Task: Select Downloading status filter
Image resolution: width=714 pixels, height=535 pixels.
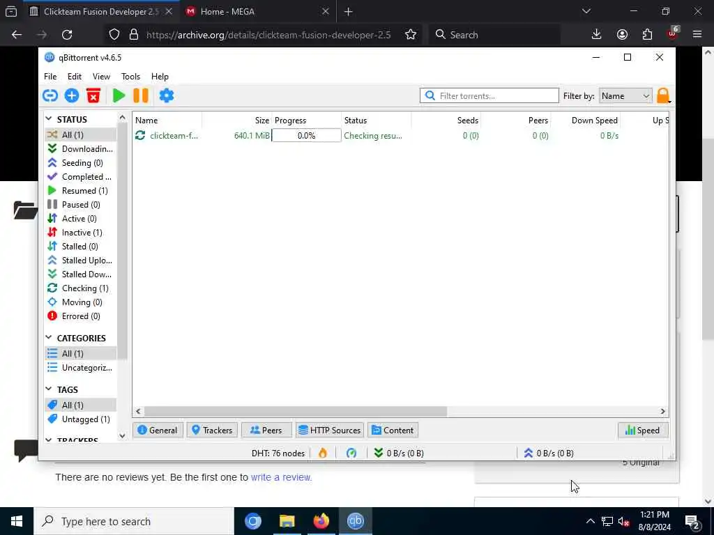Action: (81, 149)
